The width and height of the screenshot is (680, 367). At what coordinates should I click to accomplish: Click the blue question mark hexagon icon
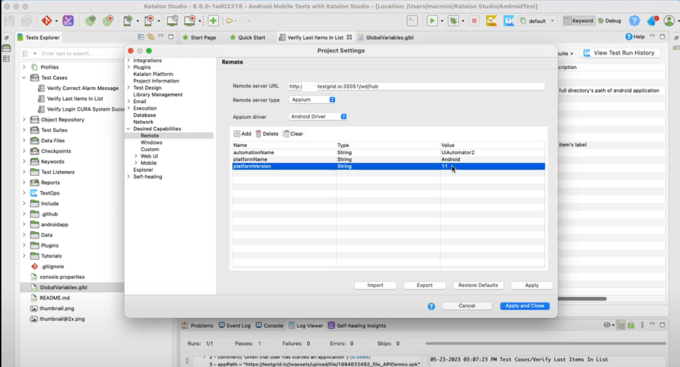click(x=634, y=20)
